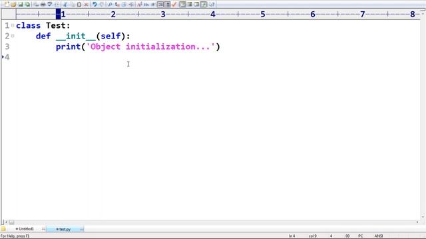Viewport: 426px width, 239px height.
Task: Open the Hex viewer icon
Action: (146, 5)
